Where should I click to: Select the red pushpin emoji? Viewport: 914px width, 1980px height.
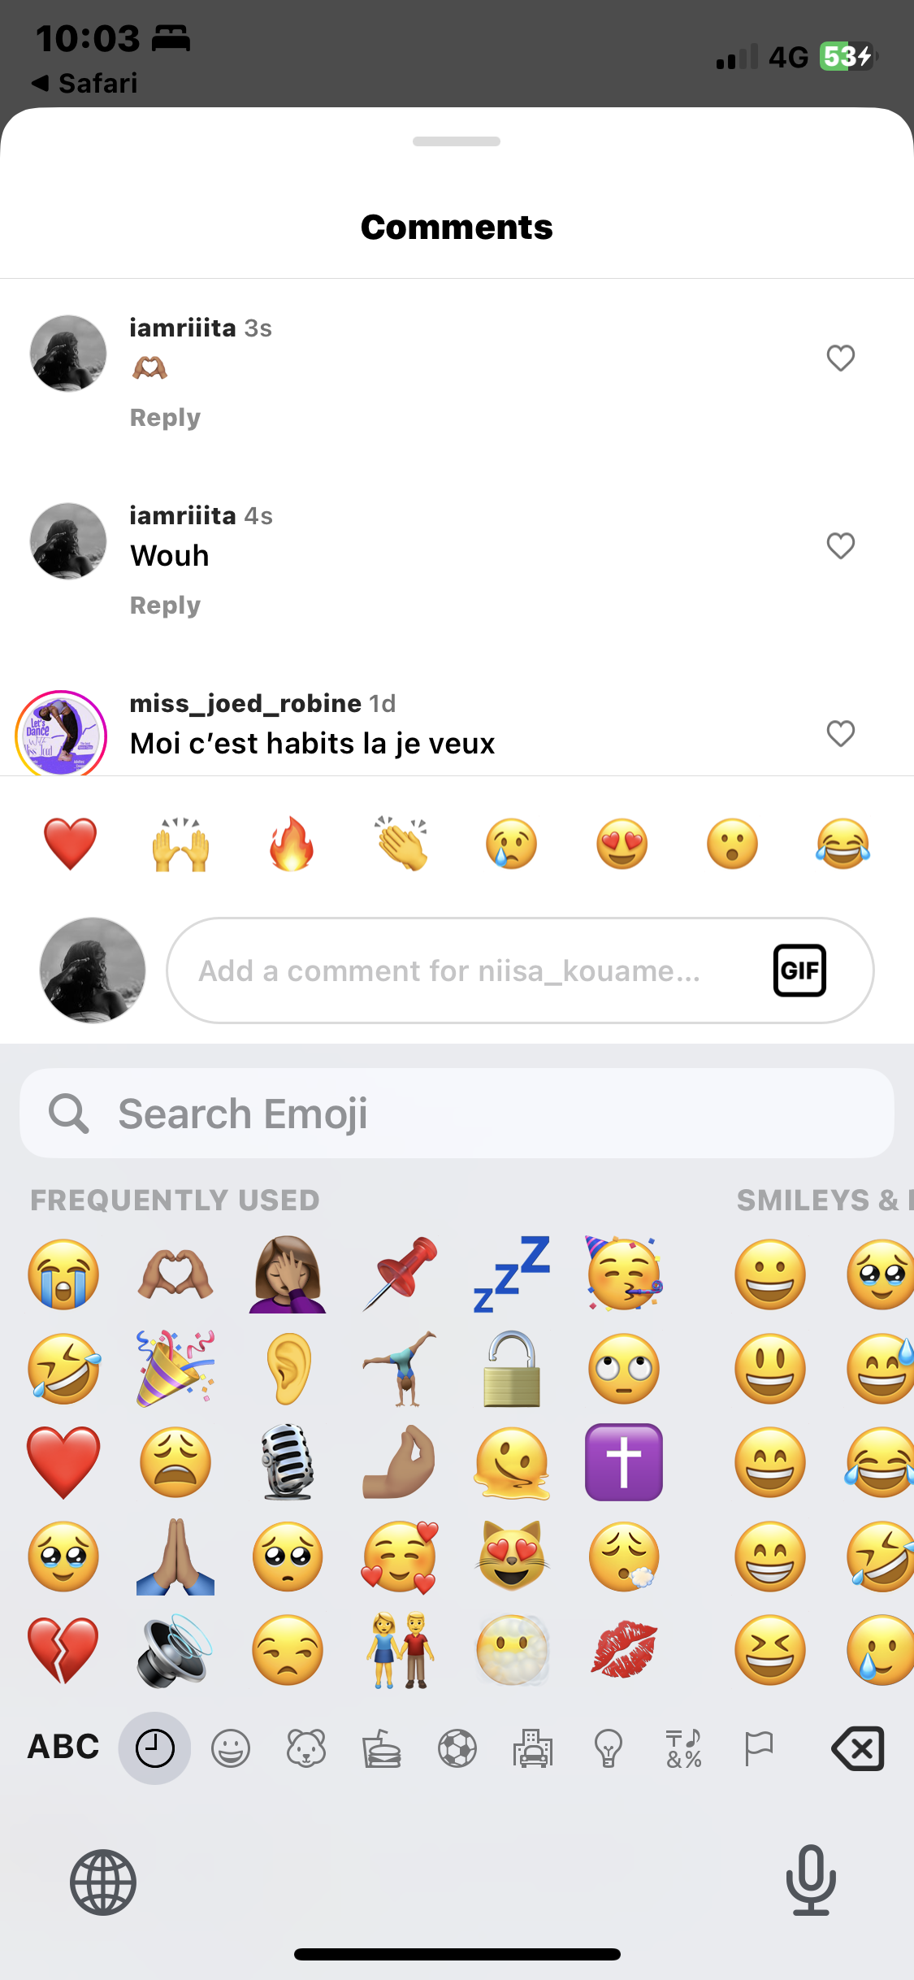point(400,1274)
